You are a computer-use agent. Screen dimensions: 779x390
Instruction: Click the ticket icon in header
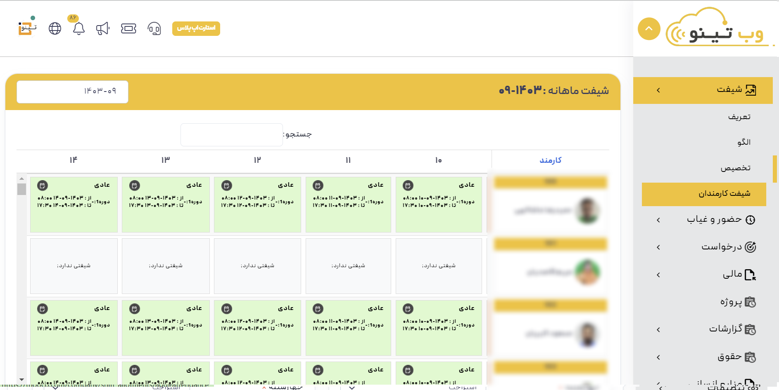click(128, 28)
